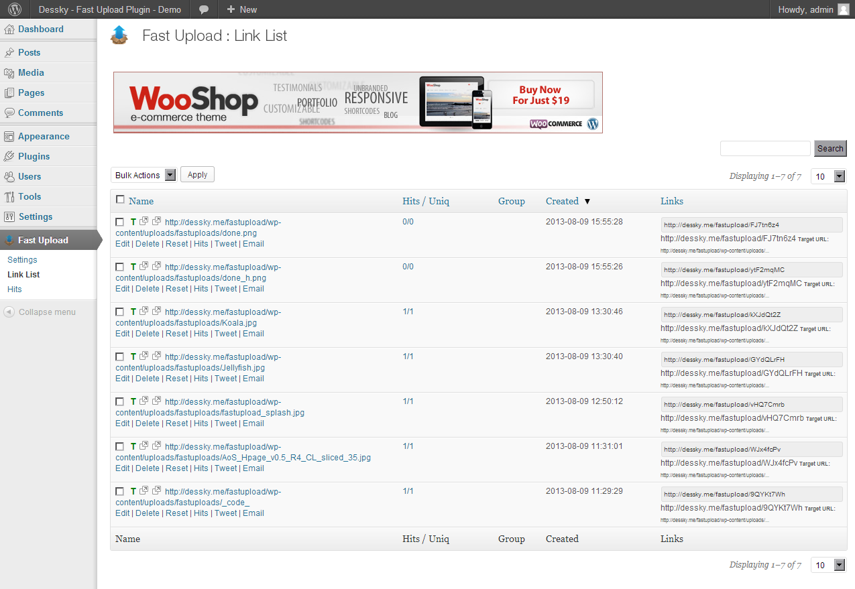Click second external-link icon in Jellyfish.jpg row

pos(156,356)
